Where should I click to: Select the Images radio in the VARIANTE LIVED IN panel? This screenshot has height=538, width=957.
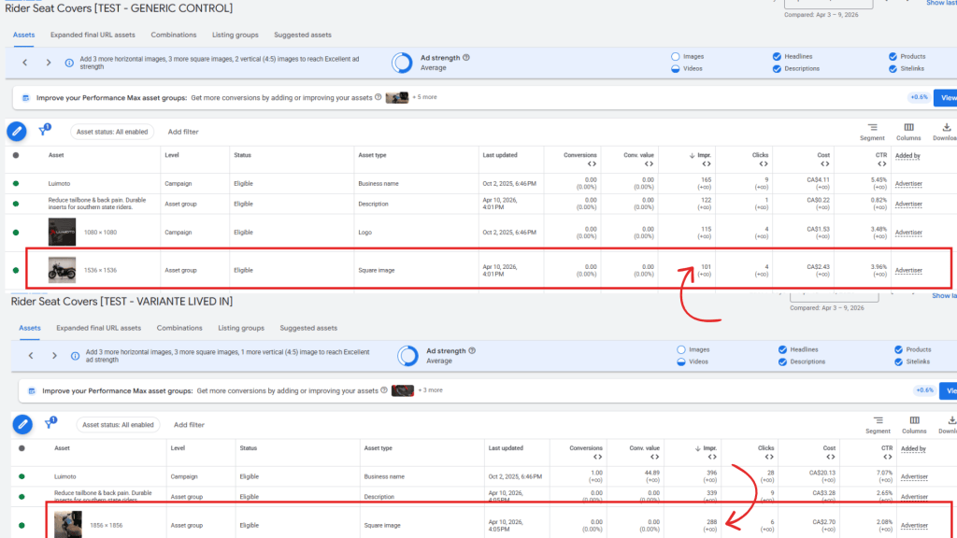(681, 349)
